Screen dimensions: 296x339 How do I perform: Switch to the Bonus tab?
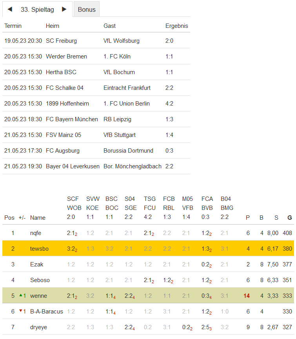(x=87, y=9)
